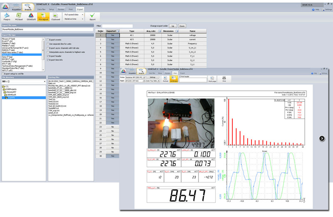Switch to the Review tab
The width and height of the screenshot is (333, 217).
tap(61, 8)
